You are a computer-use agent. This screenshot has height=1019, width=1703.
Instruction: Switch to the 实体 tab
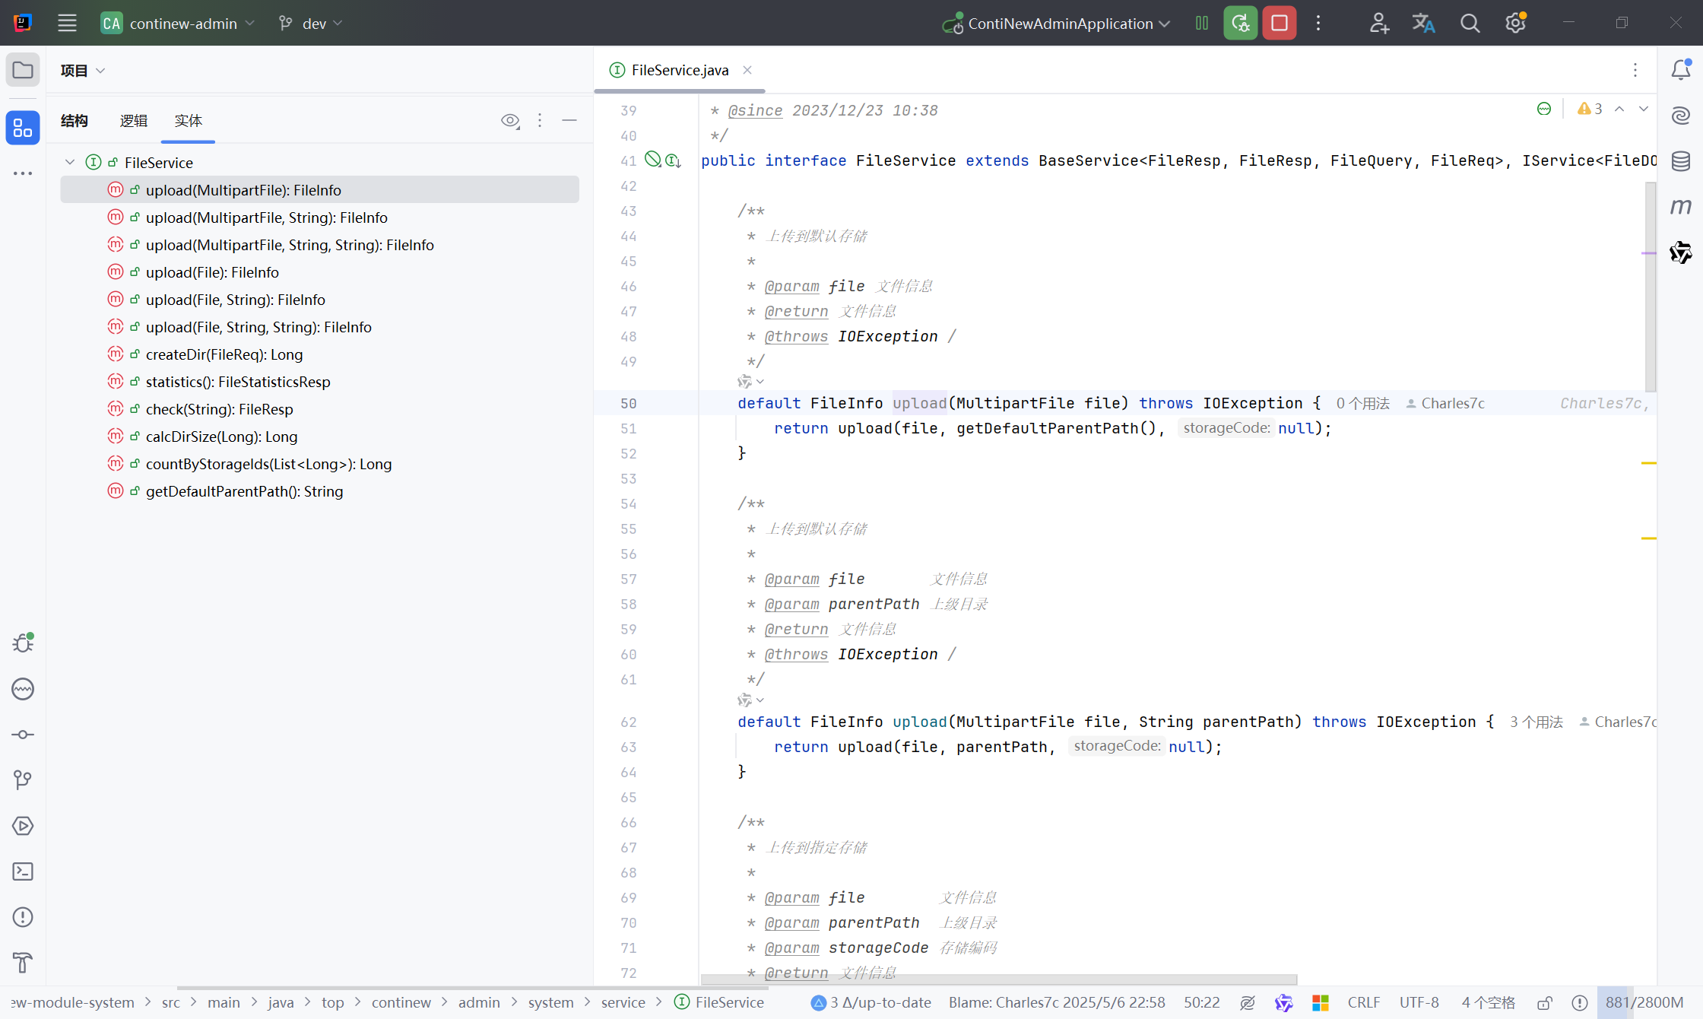(188, 120)
